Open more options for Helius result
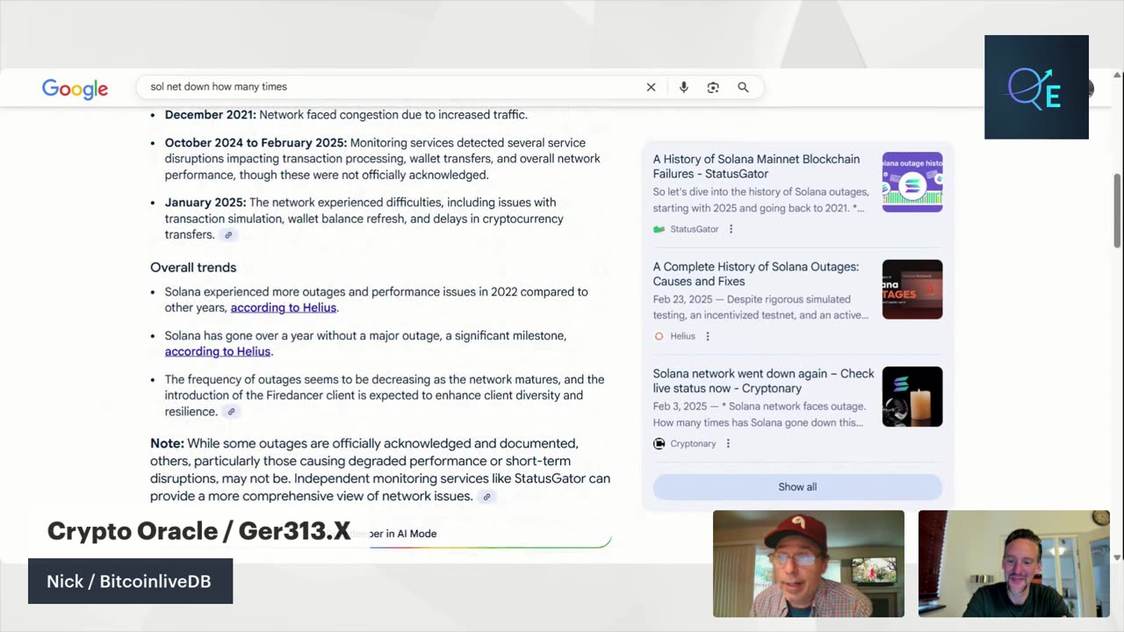The width and height of the screenshot is (1124, 632). 707,336
